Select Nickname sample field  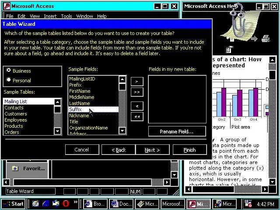(x=93, y=115)
